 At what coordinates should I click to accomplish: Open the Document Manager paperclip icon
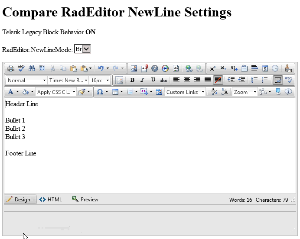(144, 68)
